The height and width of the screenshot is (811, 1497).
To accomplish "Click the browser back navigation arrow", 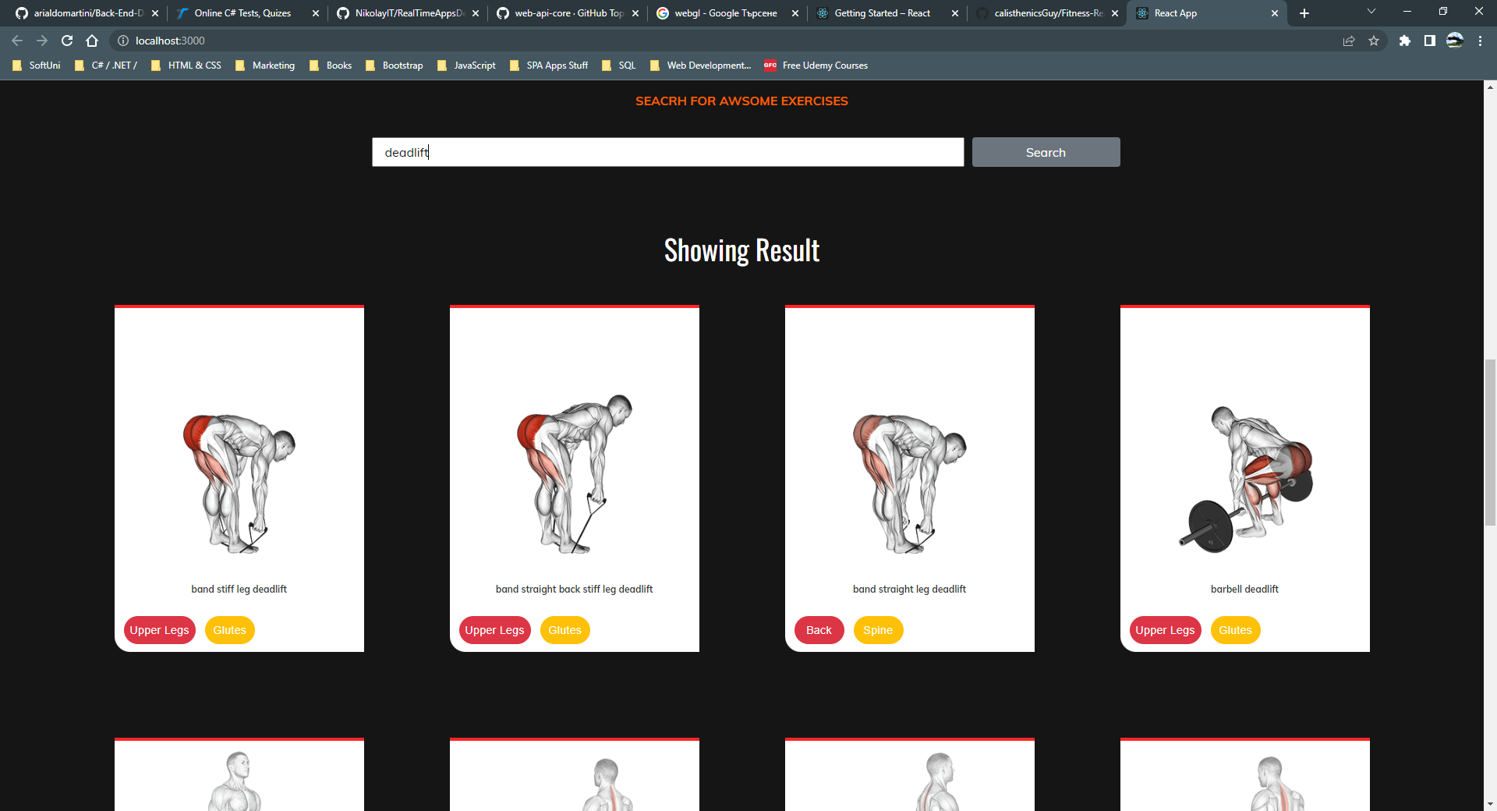I will (x=16, y=41).
